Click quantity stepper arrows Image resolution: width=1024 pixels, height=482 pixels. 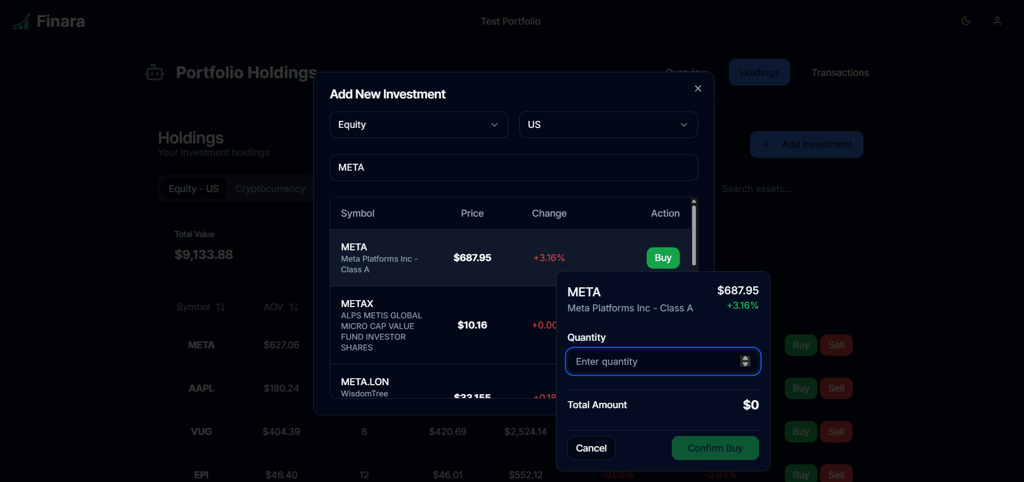point(745,361)
